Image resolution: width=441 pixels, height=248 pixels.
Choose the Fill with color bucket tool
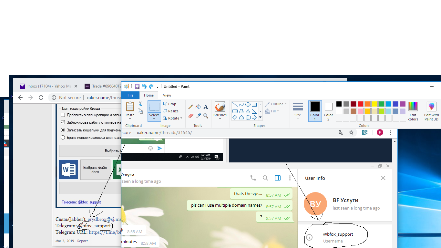tap(198, 107)
